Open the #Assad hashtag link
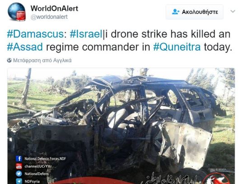241x184 pixels. pyautogui.click(x=25, y=47)
